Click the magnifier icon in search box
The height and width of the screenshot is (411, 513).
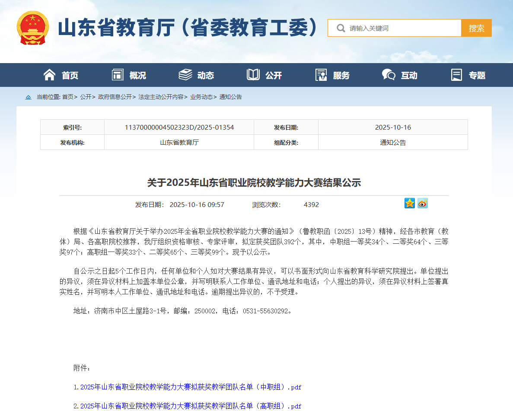coord(341,28)
